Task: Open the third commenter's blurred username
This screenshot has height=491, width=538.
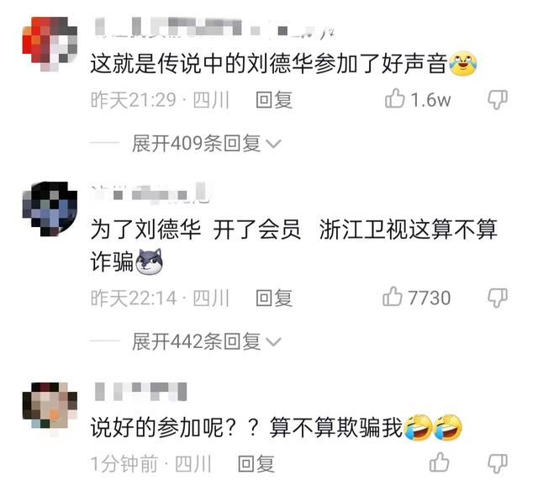Action: click(x=140, y=392)
